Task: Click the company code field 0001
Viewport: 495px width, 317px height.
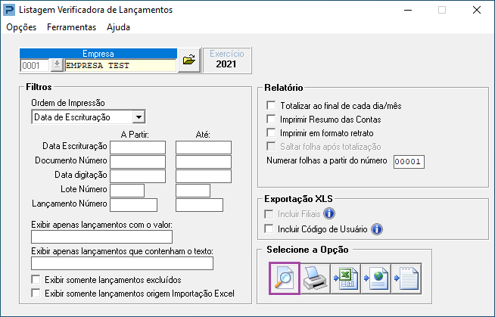Action: click(x=34, y=65)
